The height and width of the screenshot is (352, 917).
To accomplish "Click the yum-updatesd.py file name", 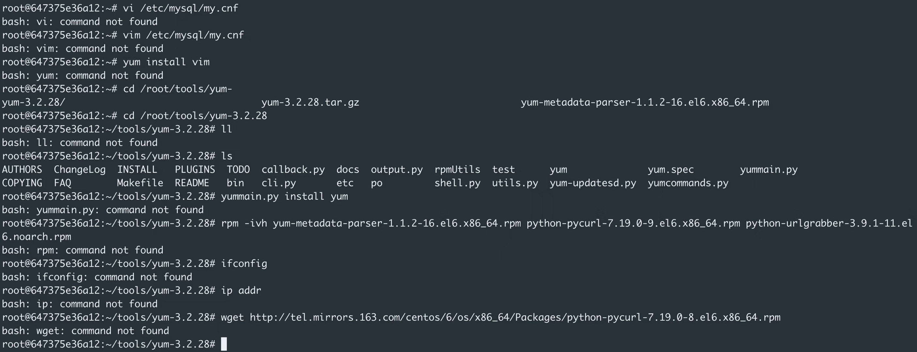I will pyautogui.click(x=592, y=183).
